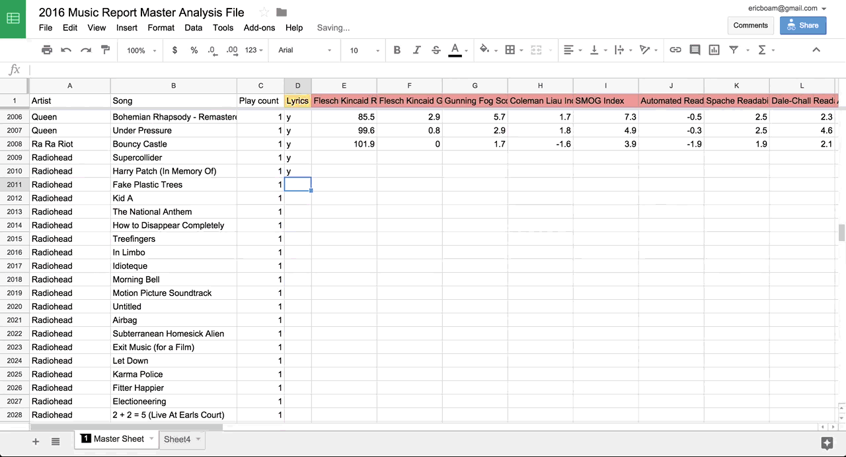Select column D header
This screenshot has width=846, height=457.
[297, 86]
